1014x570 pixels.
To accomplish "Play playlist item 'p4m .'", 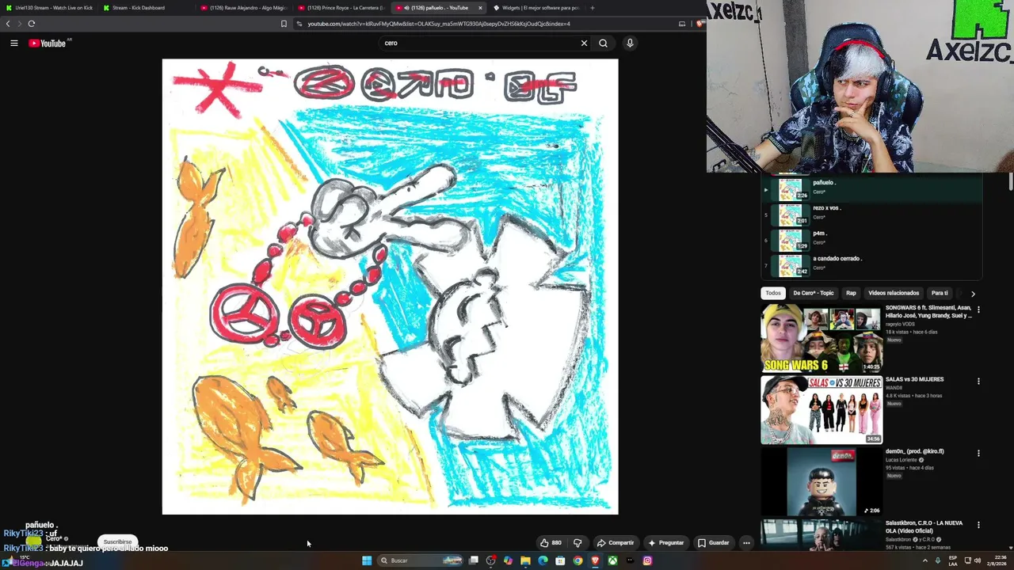I will [x=871, y=240].
